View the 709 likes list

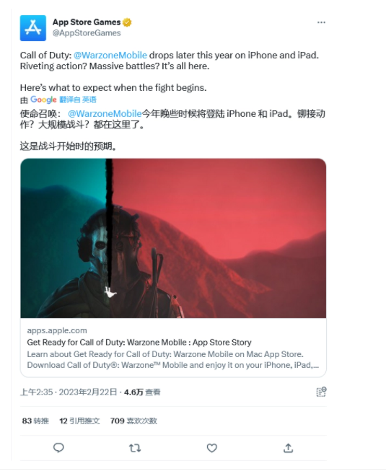coord(133,421)
